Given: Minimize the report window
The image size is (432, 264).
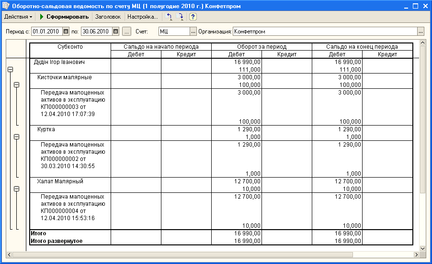Looking at the screenshot, I should point(406,6).
